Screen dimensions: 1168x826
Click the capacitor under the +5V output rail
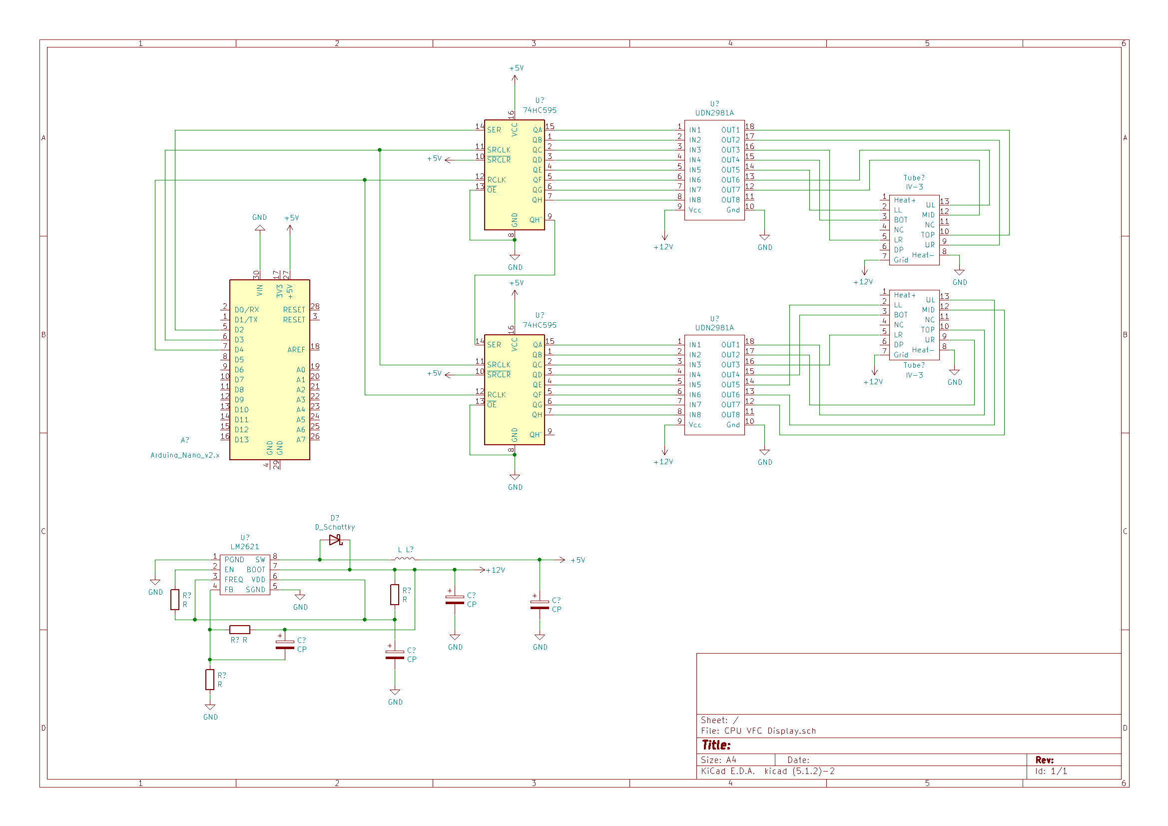pos(540,605)
